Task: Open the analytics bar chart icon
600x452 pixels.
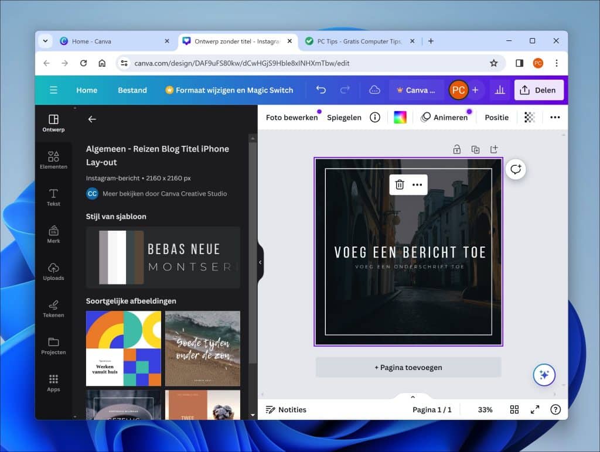Action: tap(500, 90)
